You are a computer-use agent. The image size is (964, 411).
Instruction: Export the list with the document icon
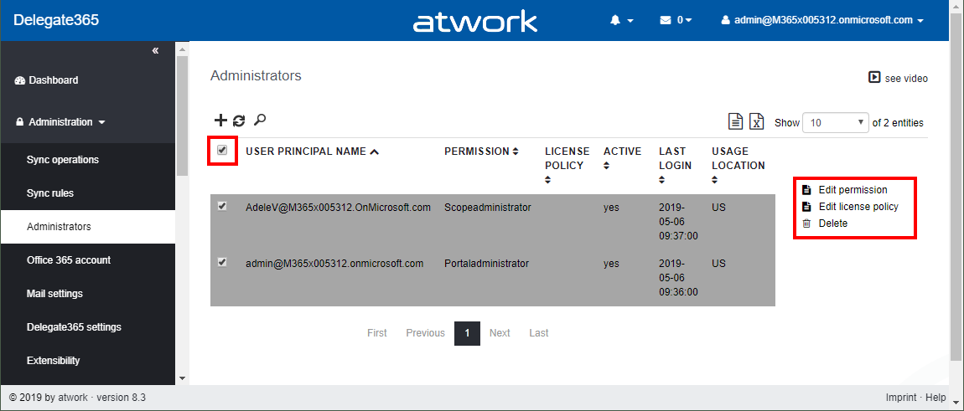(x=735, y=121)
